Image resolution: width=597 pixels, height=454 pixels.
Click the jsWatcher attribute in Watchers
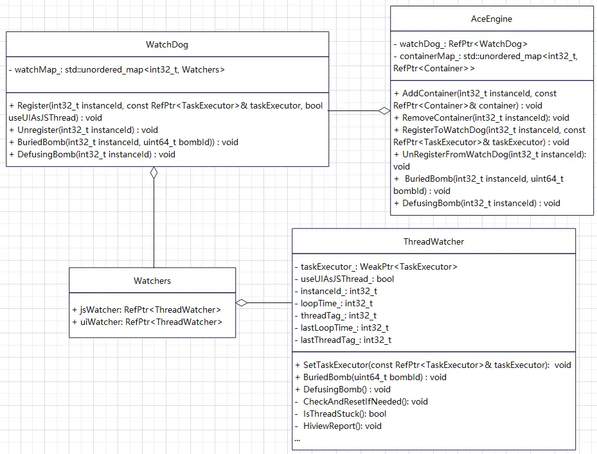tap(147, 310)
